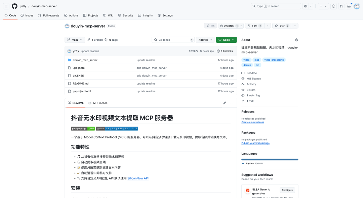363x198 pixels.
Task: Open the pull requests icon in top header
Action: pos(341,6)
